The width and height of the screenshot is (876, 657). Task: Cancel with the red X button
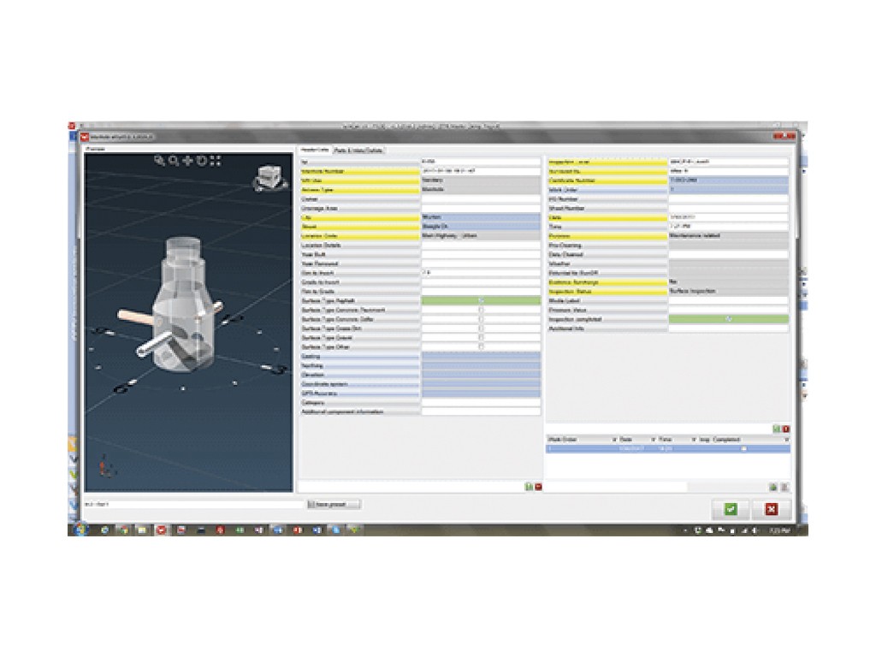tap(772, 509)
